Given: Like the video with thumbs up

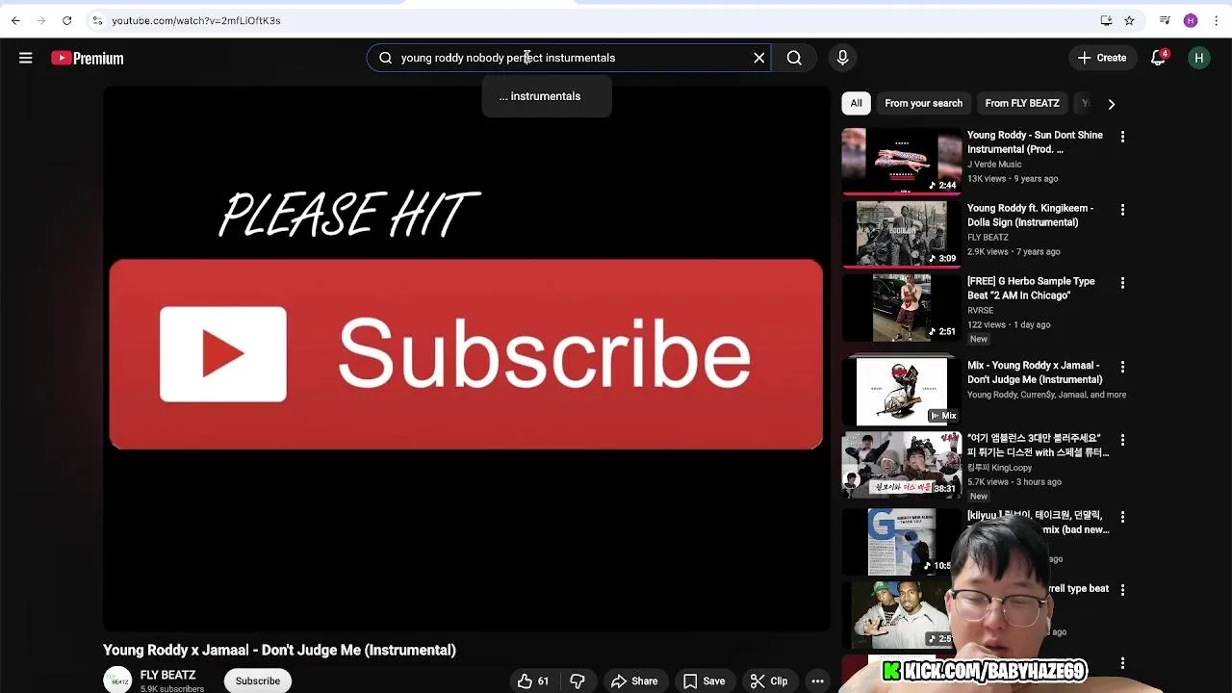Looking at the screenshot, I should (x=533, y=680).
